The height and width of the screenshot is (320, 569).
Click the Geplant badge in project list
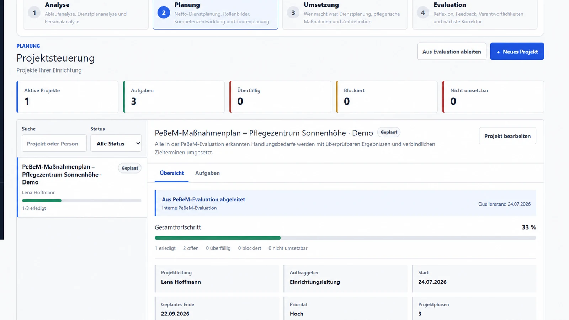coord(130,168)
